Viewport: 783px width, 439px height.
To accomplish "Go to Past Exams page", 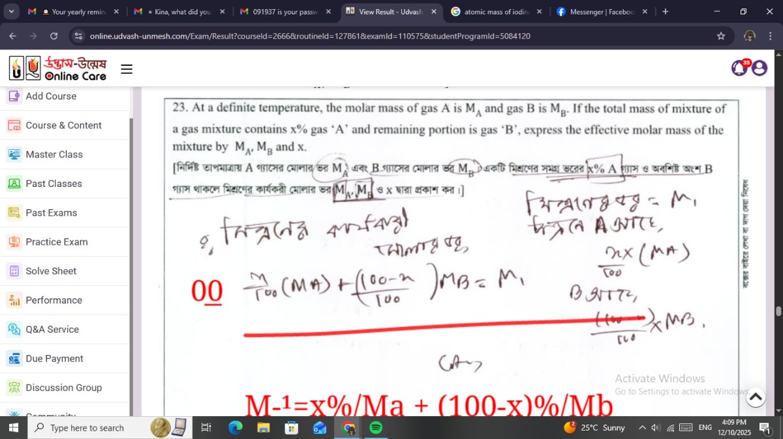I will click(x=51, y=213).
